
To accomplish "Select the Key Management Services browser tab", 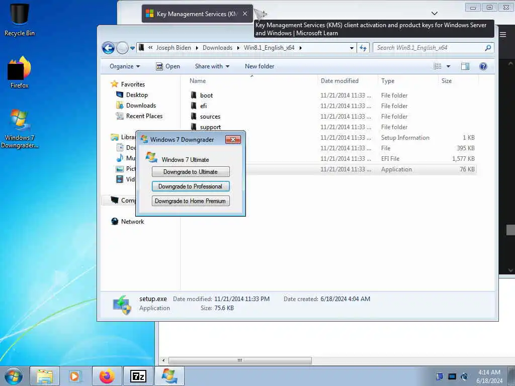I will pos(197,14).
